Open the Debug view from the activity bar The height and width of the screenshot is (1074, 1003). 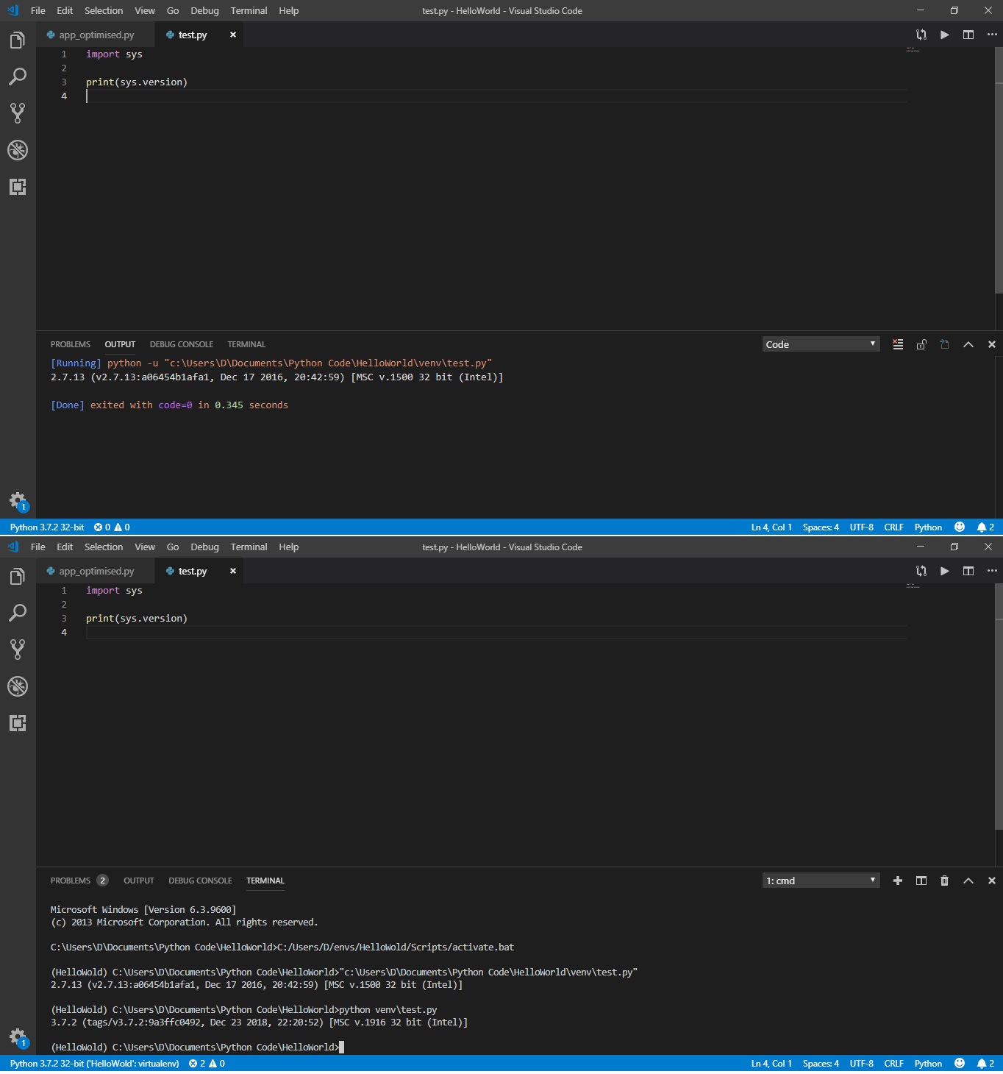18,150
